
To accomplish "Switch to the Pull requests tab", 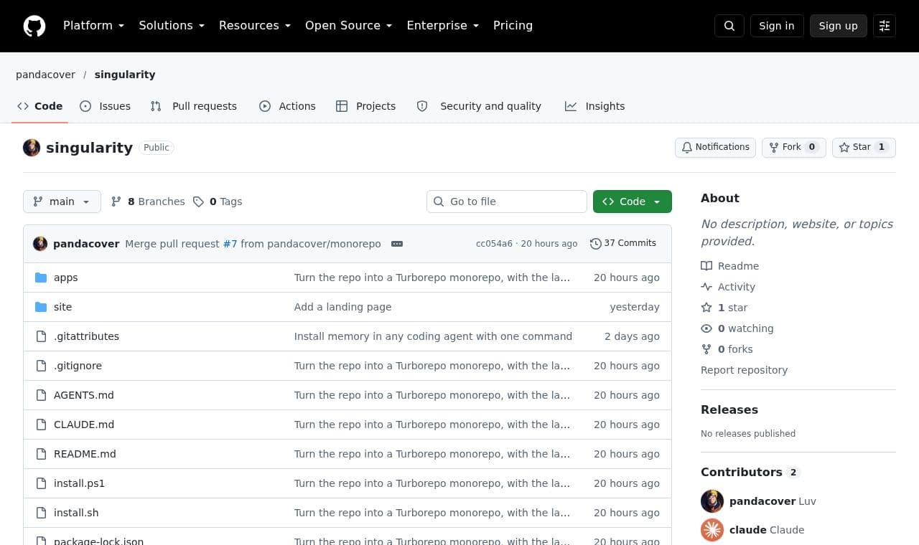I will [x=194, y=106].
